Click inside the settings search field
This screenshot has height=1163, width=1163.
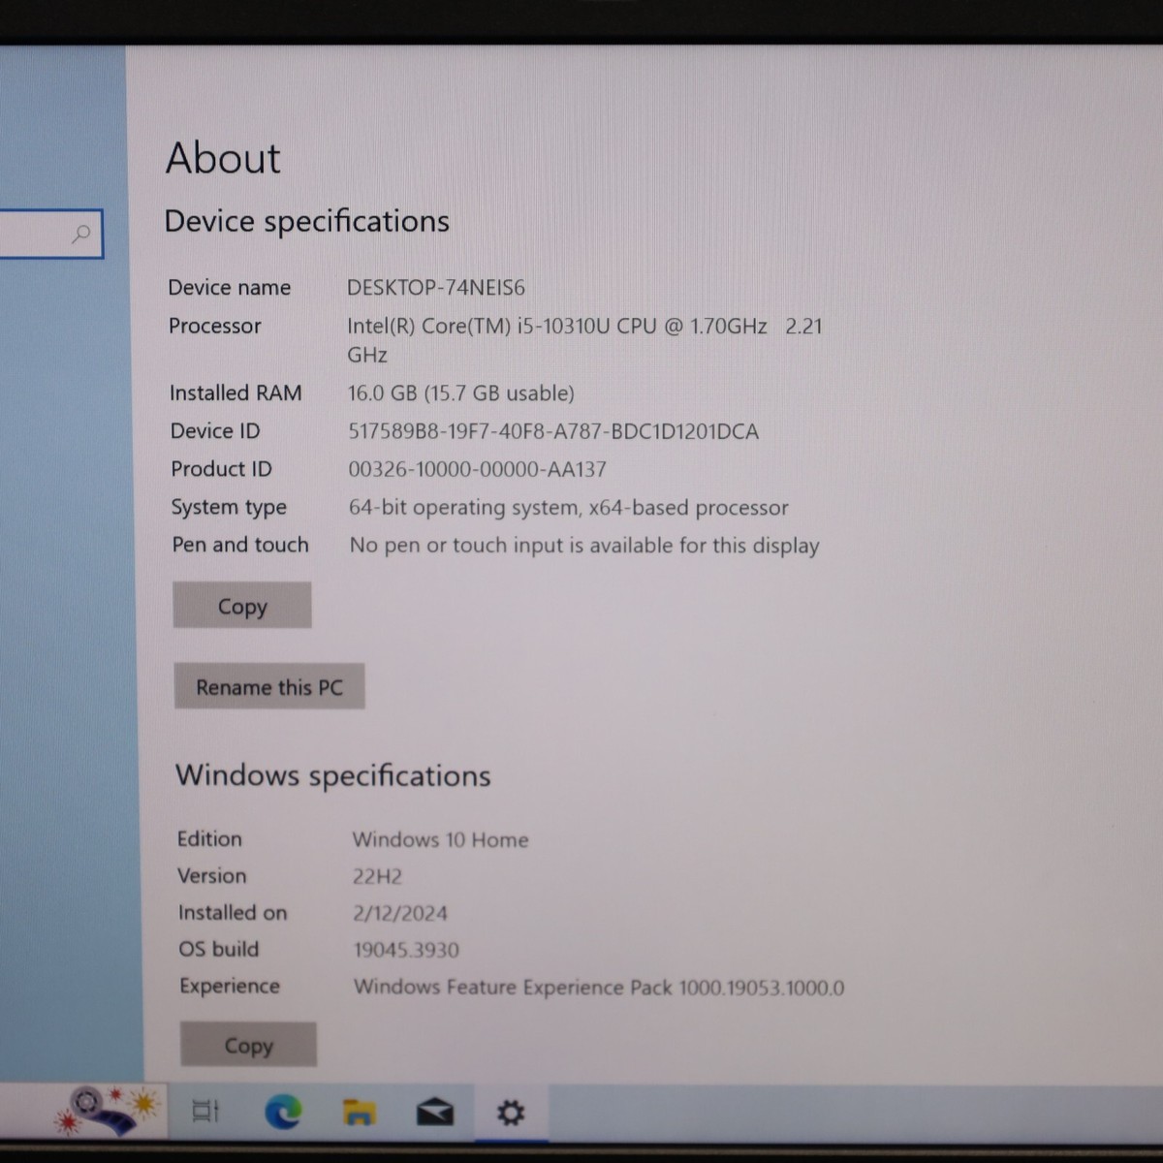click(x=39, y=234)
